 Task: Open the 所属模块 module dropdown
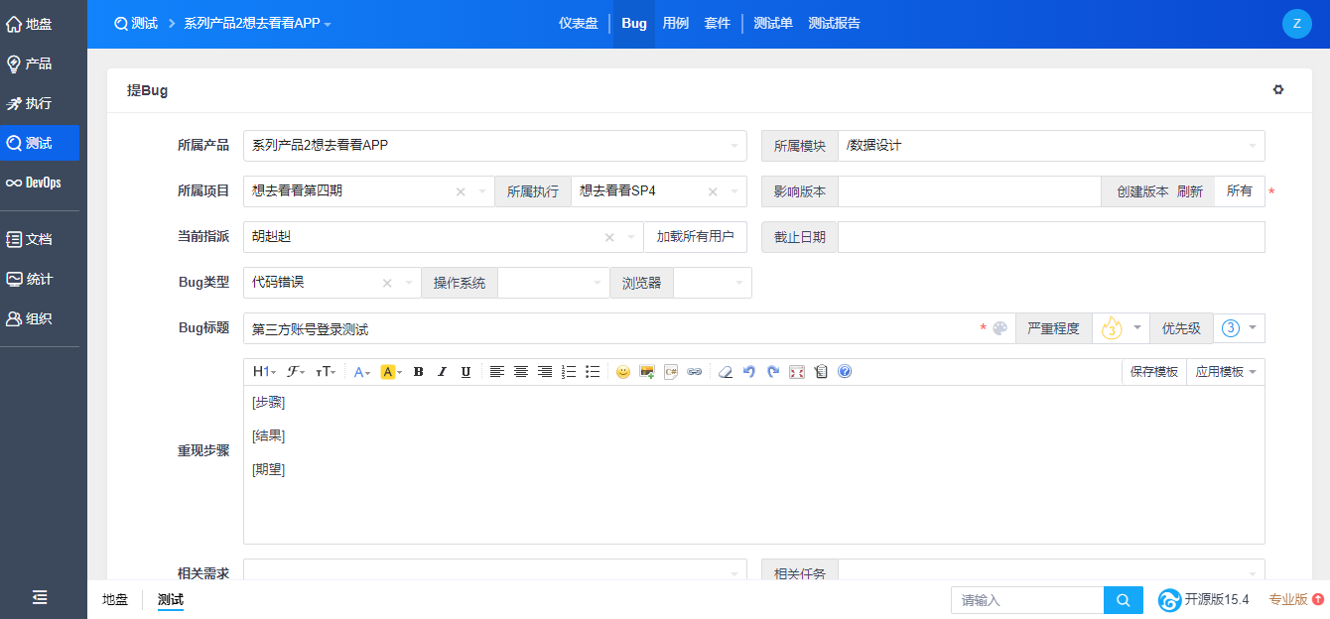click(x=1051, y=146)
